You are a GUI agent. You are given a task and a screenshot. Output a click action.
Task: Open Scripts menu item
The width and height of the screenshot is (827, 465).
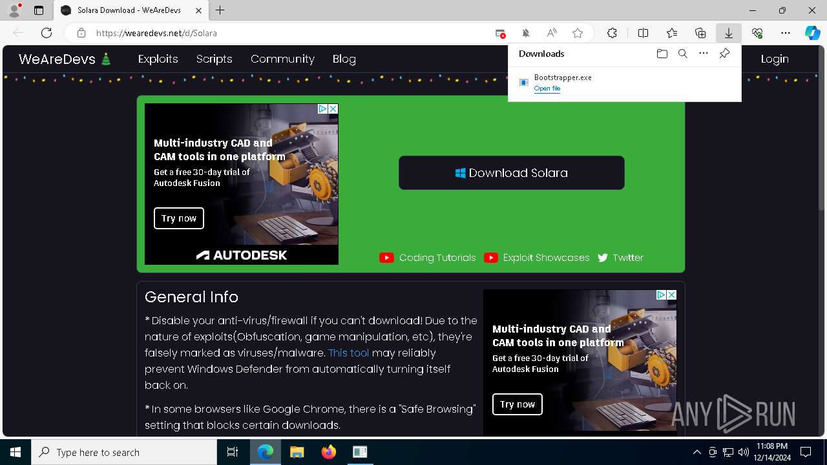tap(215, 59)
